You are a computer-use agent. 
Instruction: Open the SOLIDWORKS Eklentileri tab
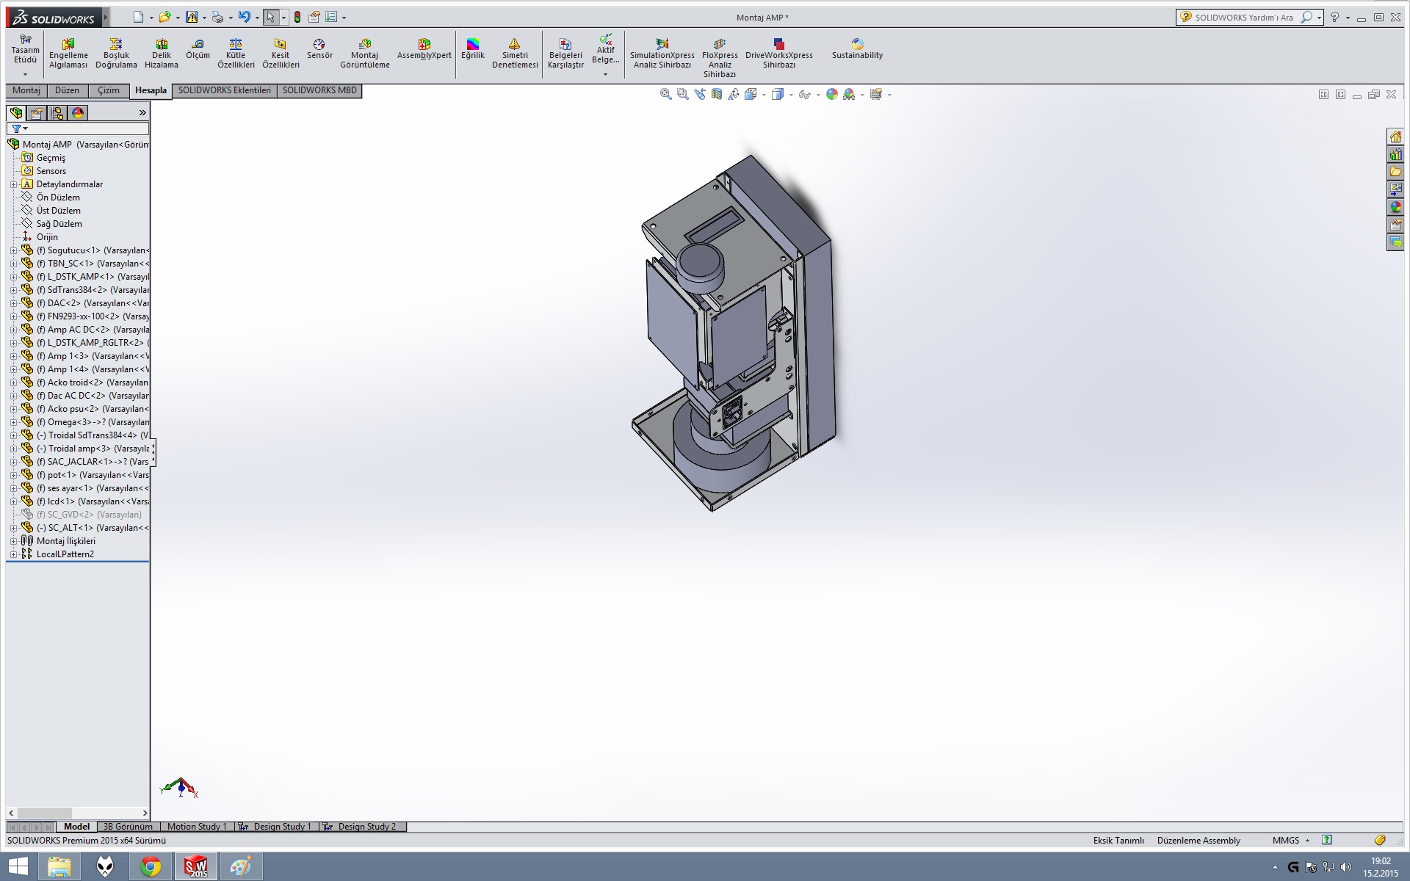[x=225, y=90]
